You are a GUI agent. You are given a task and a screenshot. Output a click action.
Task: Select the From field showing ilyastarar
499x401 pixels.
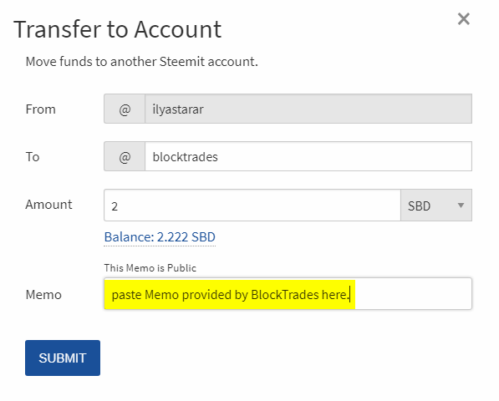click(308, 109)
